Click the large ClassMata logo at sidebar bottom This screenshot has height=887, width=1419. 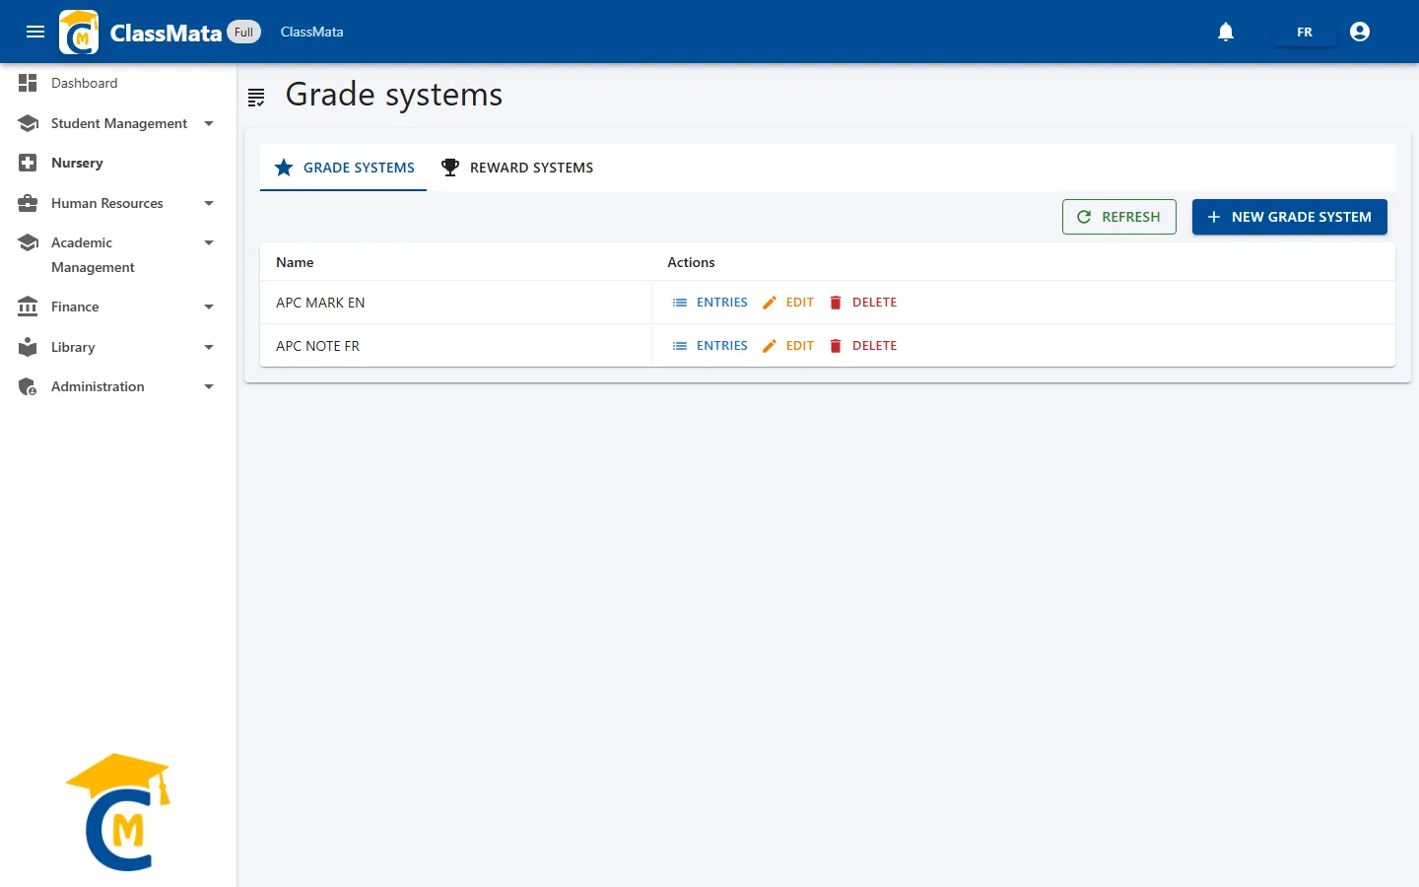point(118,812)
